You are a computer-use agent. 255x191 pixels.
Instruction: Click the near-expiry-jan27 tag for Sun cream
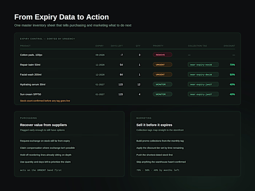coord(203,94)
